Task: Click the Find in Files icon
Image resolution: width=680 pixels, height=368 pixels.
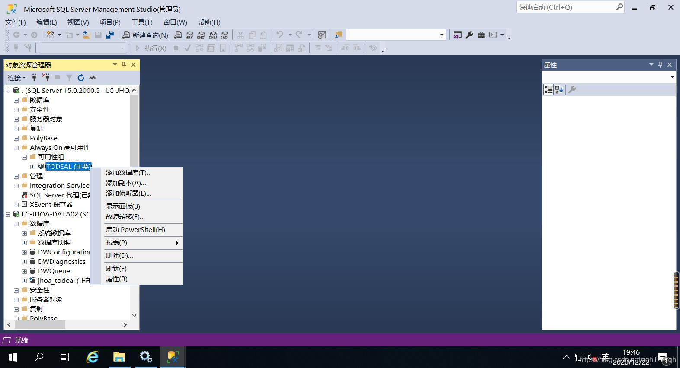Action: (x=338, y=35)
